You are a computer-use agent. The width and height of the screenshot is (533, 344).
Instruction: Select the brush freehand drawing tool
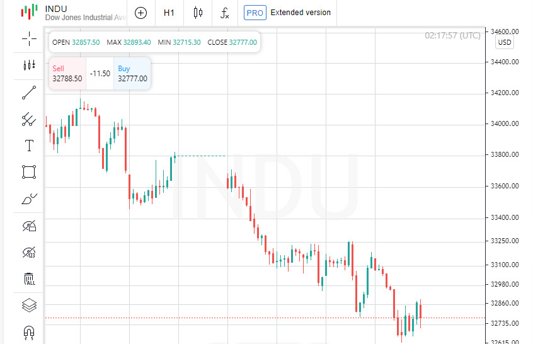(29, 199)
